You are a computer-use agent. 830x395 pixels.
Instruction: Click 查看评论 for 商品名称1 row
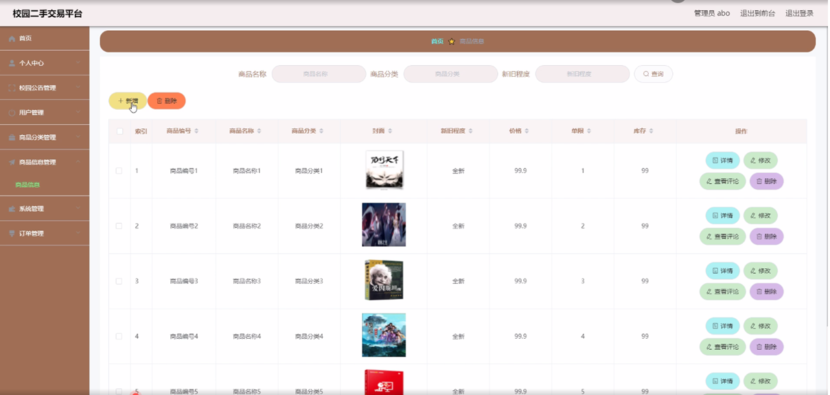[722, 182]
